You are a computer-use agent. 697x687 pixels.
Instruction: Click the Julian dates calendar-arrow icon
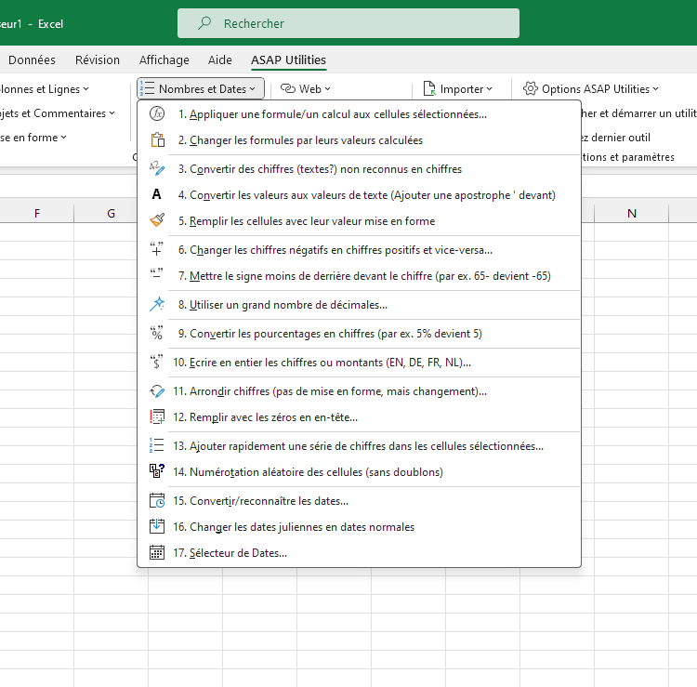[157, 526]
